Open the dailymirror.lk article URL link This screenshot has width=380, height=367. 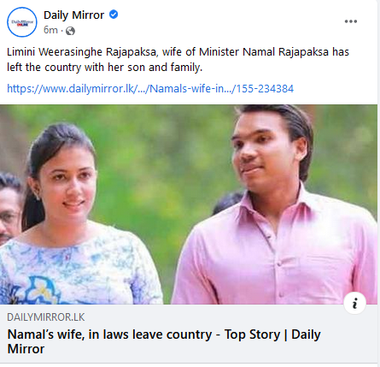pyautogui.click(x=150, y=89)
